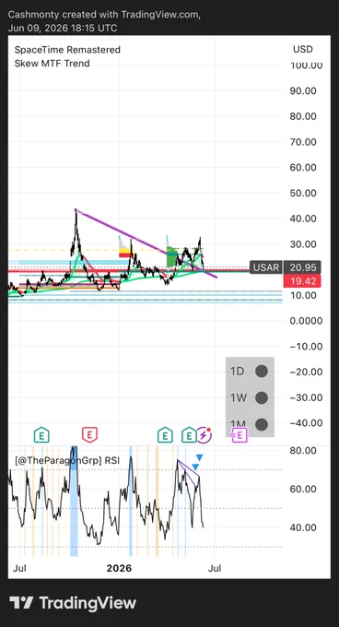
Task: Click the TradingView logo at the bottom
Action: [73, 603]
